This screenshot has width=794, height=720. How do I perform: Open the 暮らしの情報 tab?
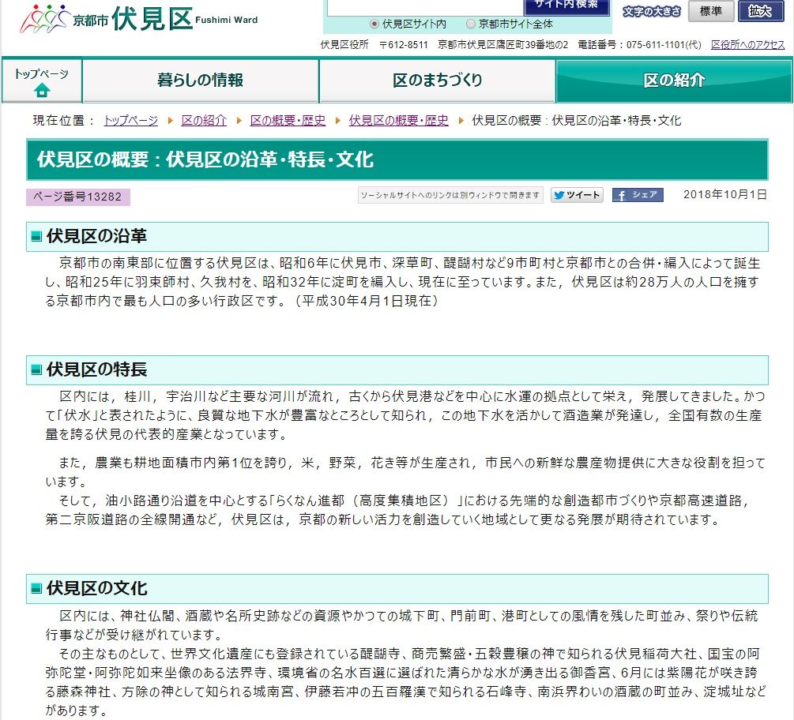click(201, 81)
